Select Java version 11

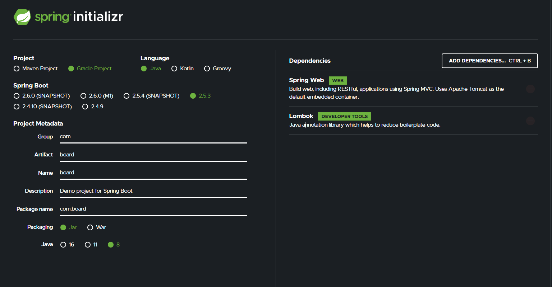pos(91,245)
